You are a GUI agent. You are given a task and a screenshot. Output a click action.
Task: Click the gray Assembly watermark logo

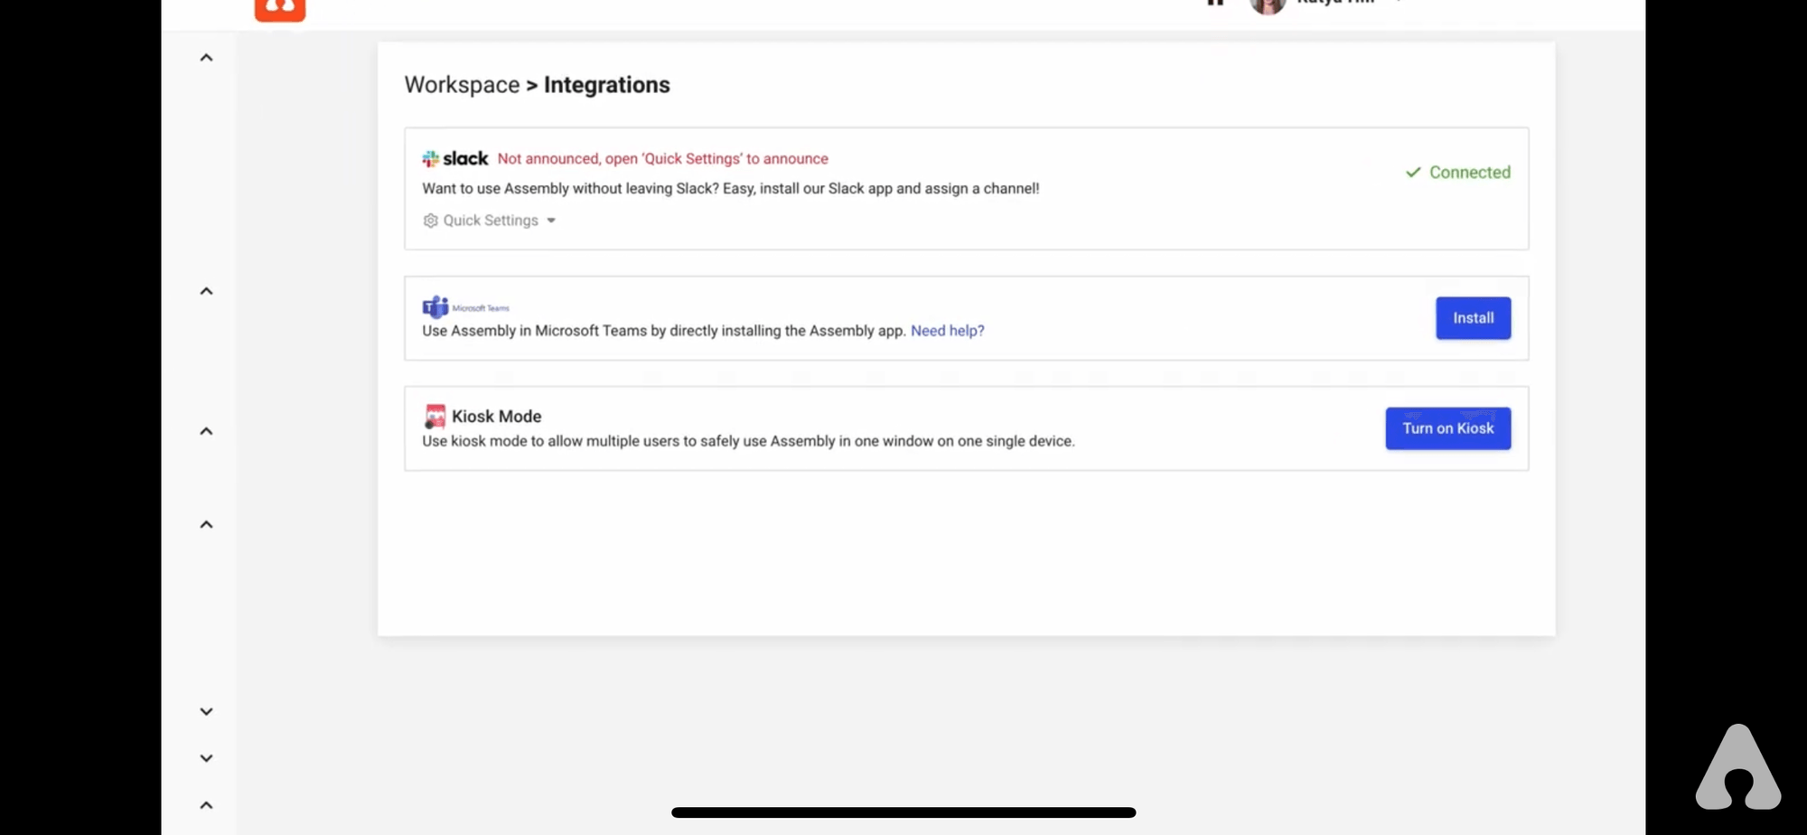tap(1737, 767)
